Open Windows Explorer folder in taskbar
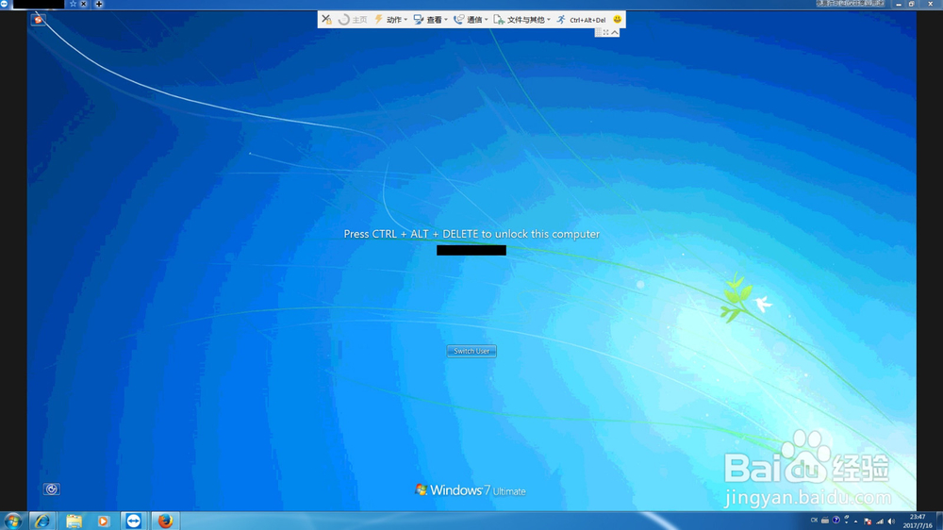 tap(74, 521)
